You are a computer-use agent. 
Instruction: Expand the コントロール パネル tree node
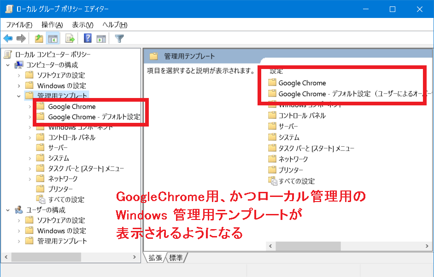pos(30,138)
